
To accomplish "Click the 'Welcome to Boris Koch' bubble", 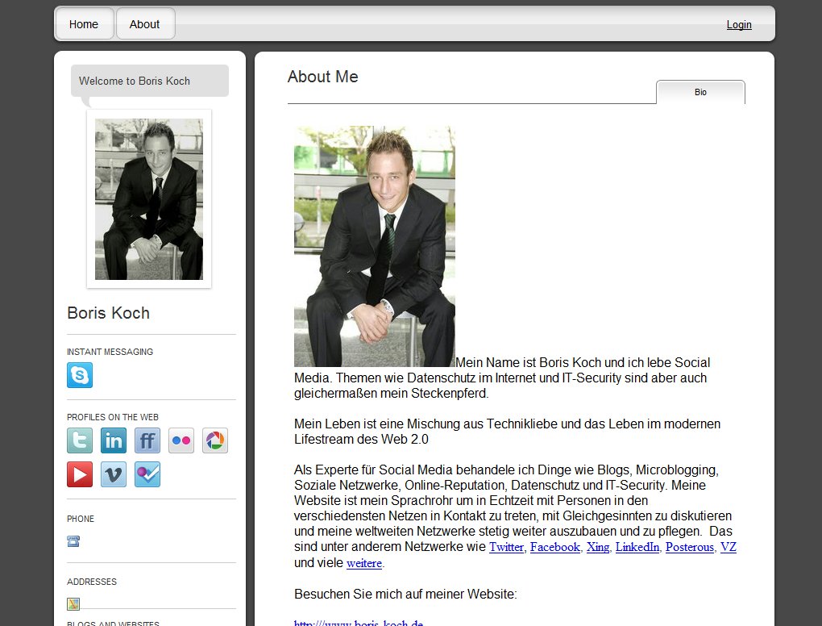I will pyautogui.click(x=150, y=81).
